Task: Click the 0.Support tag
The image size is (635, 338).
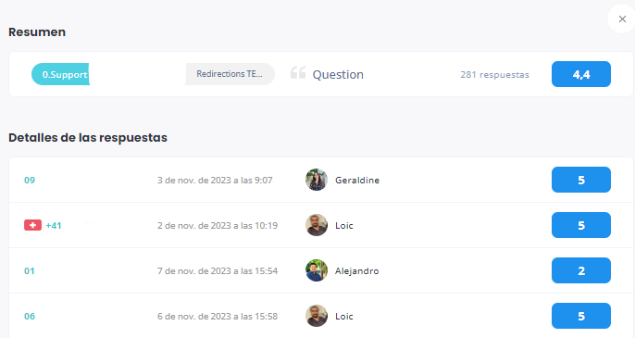Action: (x=60, y=74)
